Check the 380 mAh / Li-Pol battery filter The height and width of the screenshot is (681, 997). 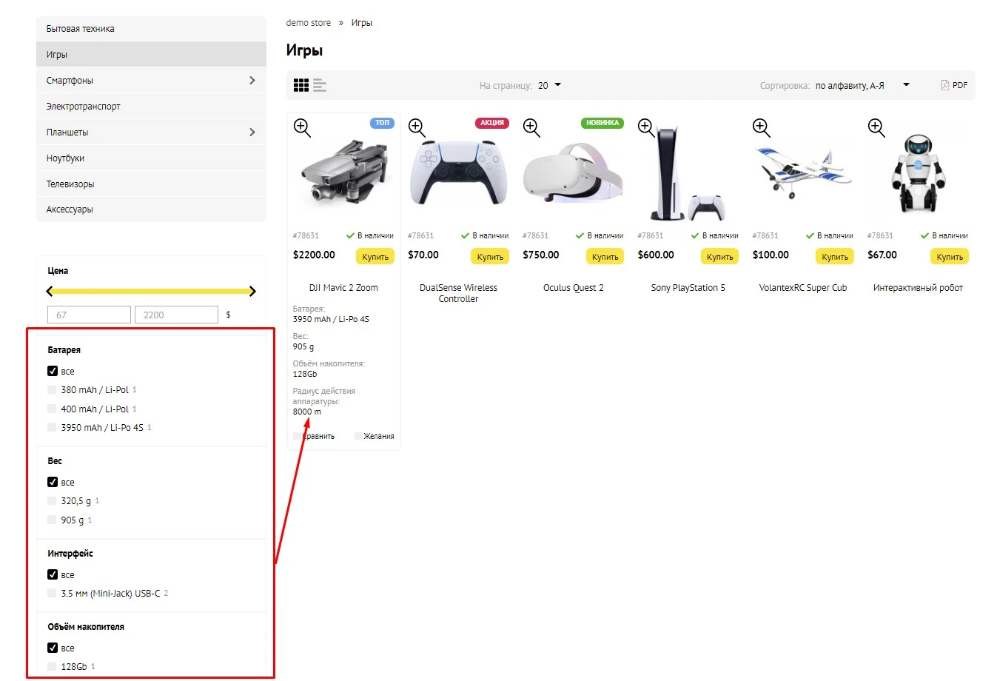click(53, 390)
